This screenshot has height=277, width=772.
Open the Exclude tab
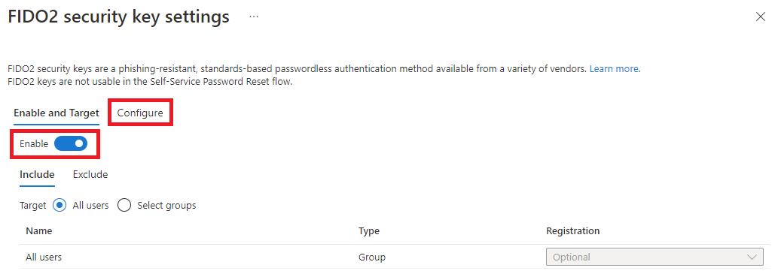pyautogui.click(x=90, y=174)
